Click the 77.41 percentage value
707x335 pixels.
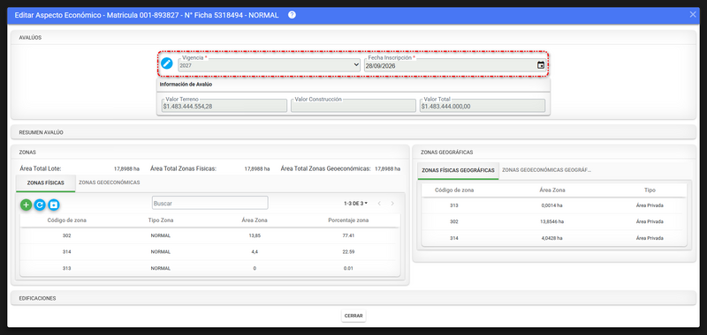(348, 235)
